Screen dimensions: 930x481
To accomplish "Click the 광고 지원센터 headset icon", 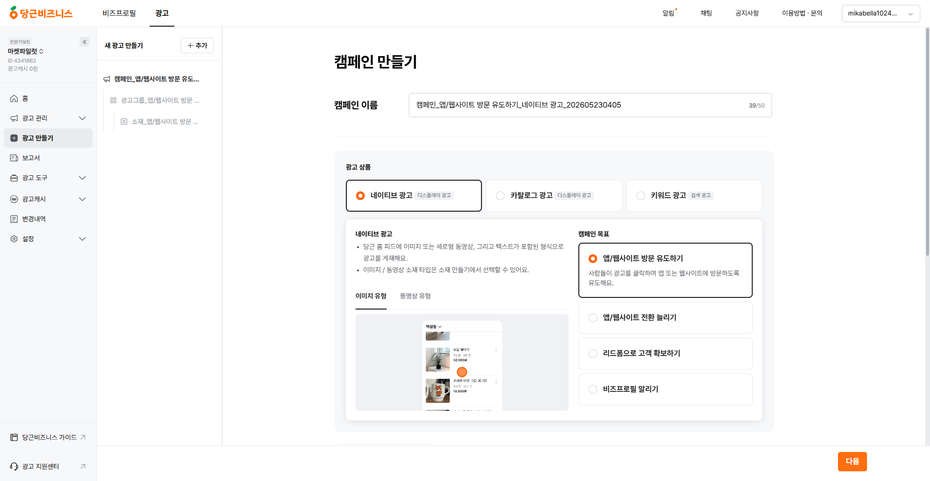I will point(14,466).
